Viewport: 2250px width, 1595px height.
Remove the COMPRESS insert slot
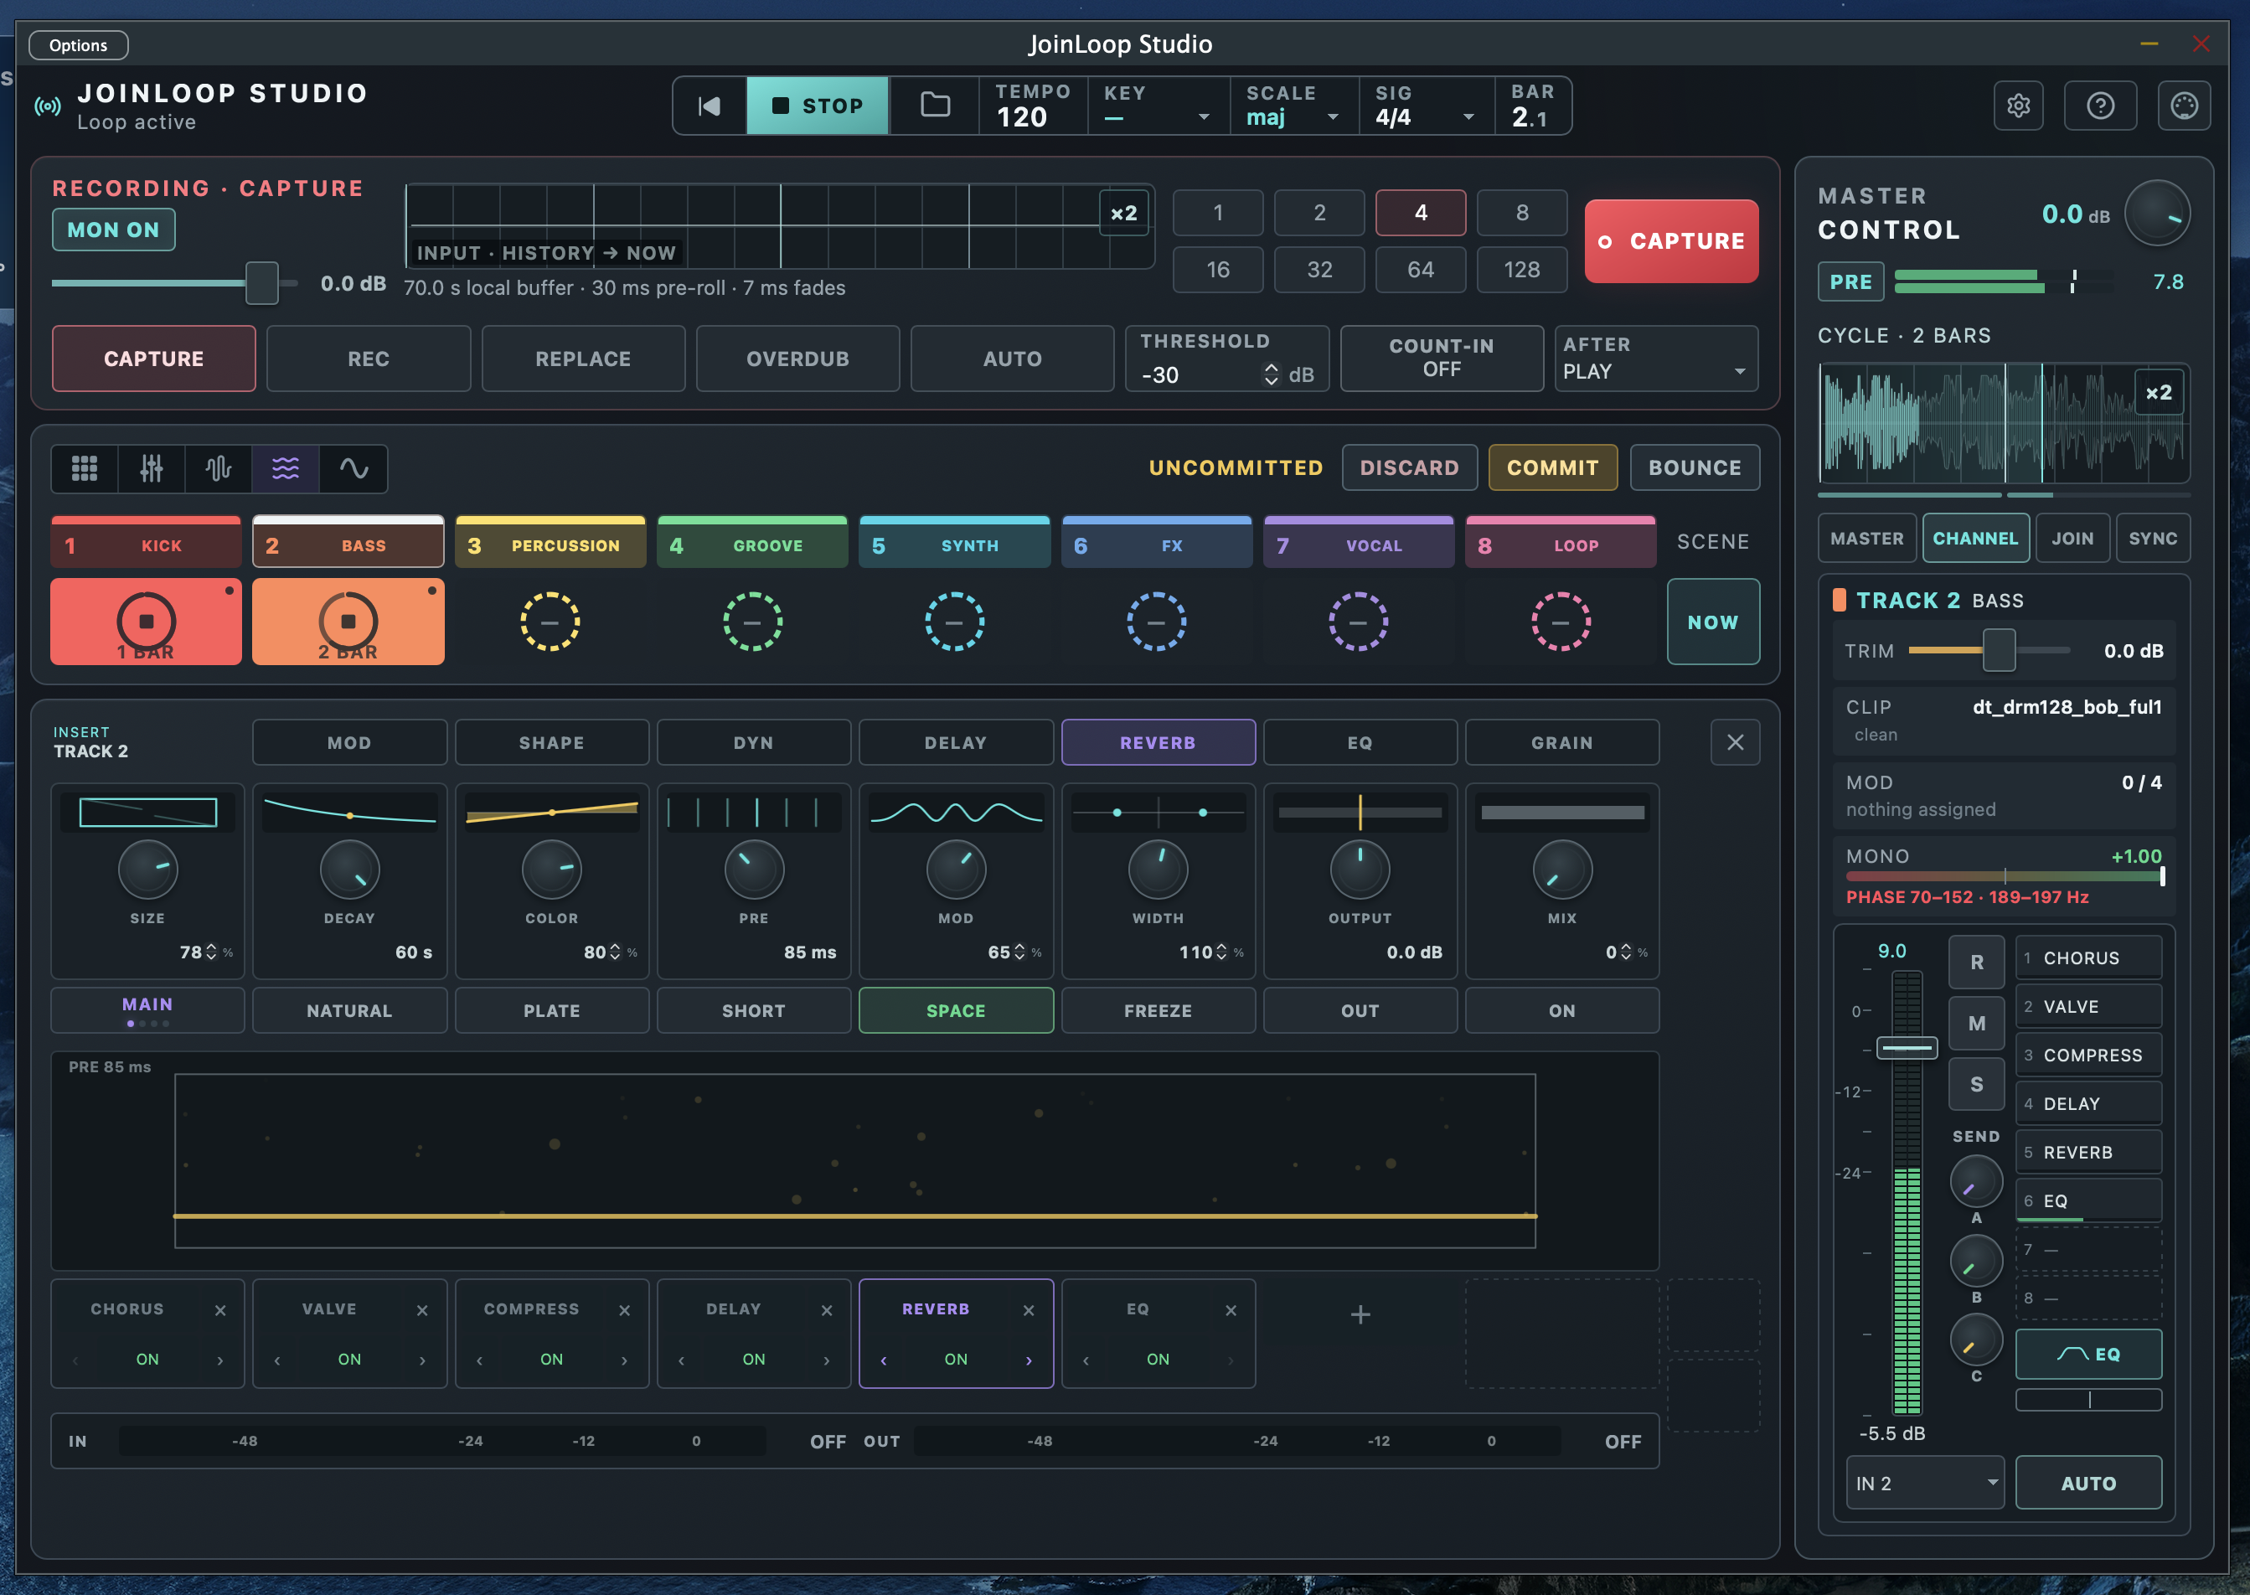coord(623,1310)
